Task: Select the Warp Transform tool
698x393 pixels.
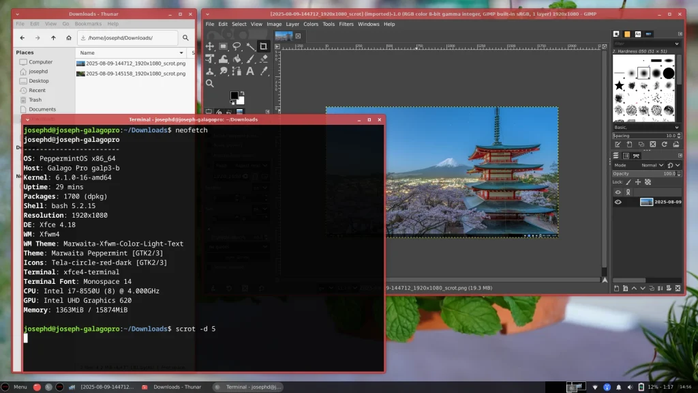Action: click(223, 59)
